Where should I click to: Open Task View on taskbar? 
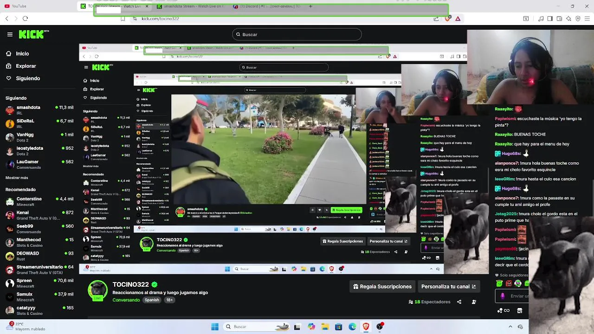pyautogui.click(x=297, y=327)
